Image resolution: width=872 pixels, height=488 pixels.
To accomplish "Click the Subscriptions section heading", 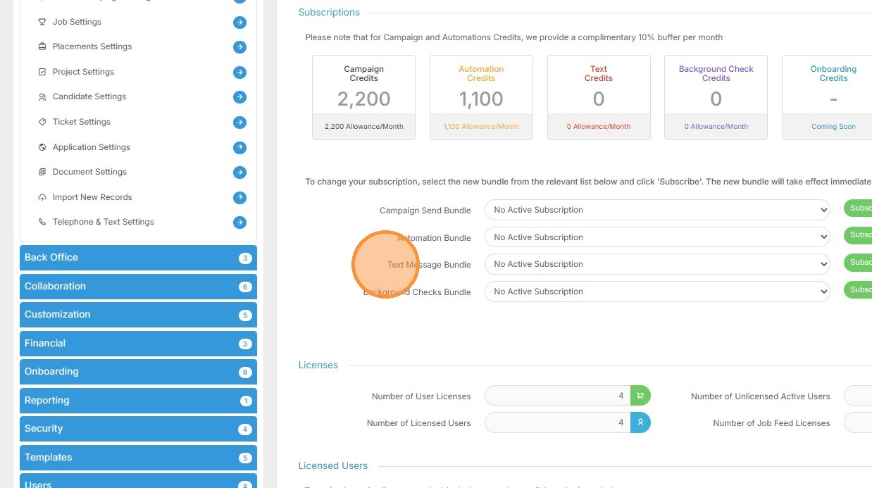I will click(x=329, y=13).
